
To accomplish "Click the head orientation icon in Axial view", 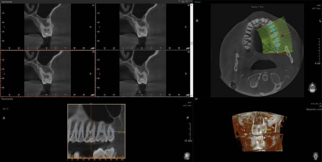I will click(312, 88).
